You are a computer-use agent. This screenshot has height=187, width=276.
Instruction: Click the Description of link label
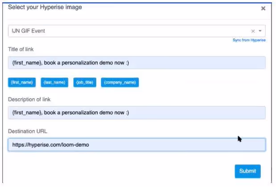pos(29,100)
